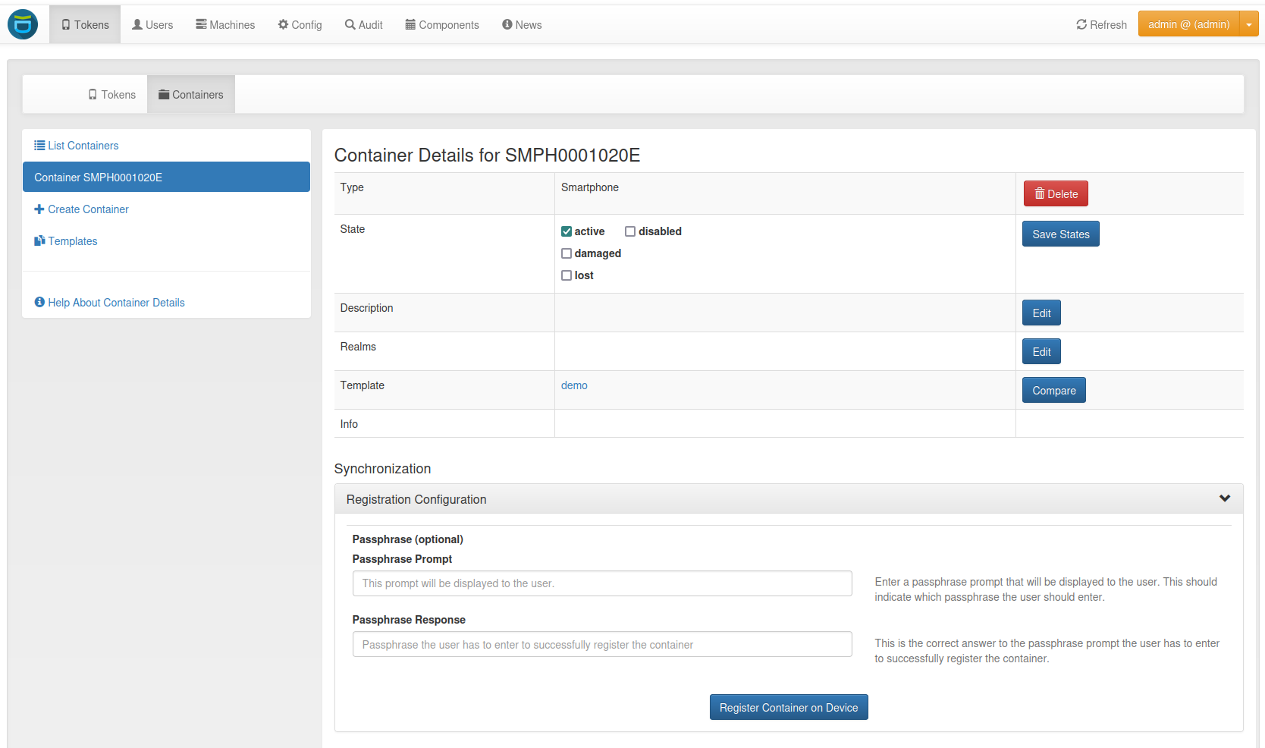Click the admin @ (admin) button

(x=1188, y=24)
